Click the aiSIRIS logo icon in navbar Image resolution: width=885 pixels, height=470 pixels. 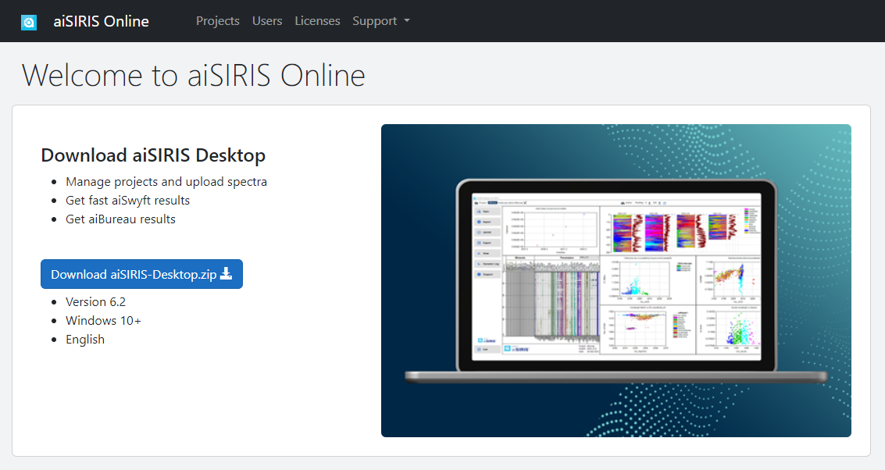(29, 22)
